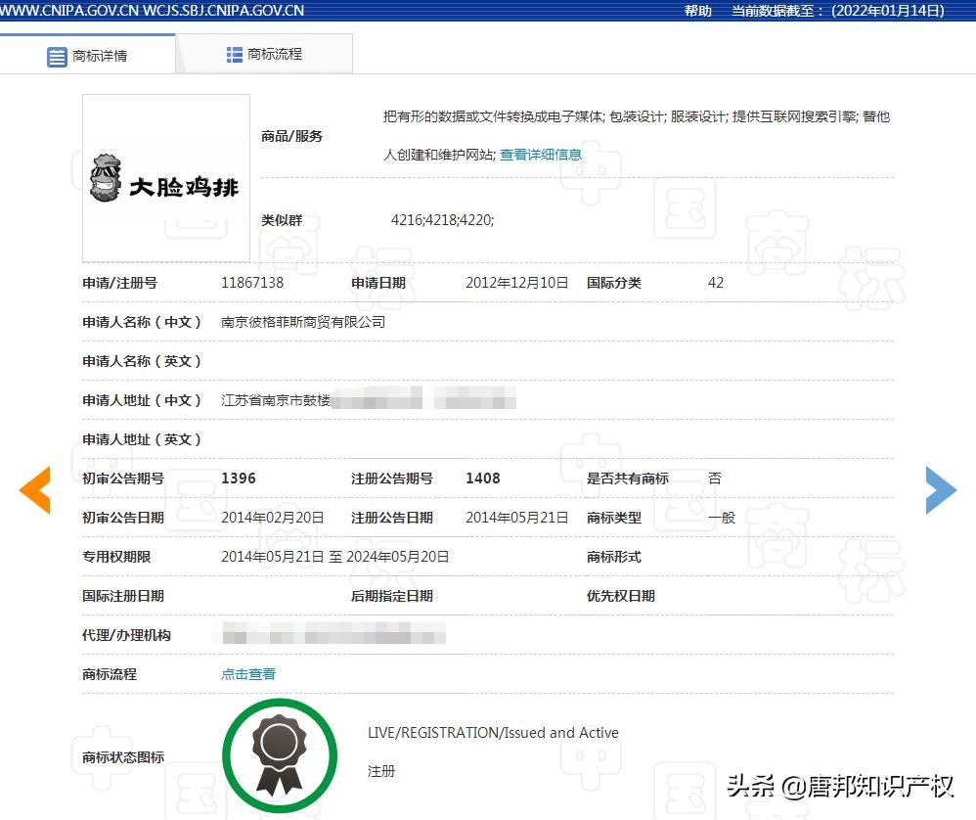Click the preliminary announcement issue number 1396
This screenshot has width=976, height=820.
(239, 478)
